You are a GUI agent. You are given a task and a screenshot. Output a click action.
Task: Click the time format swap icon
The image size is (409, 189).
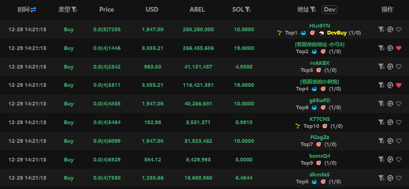pos(33,9)
